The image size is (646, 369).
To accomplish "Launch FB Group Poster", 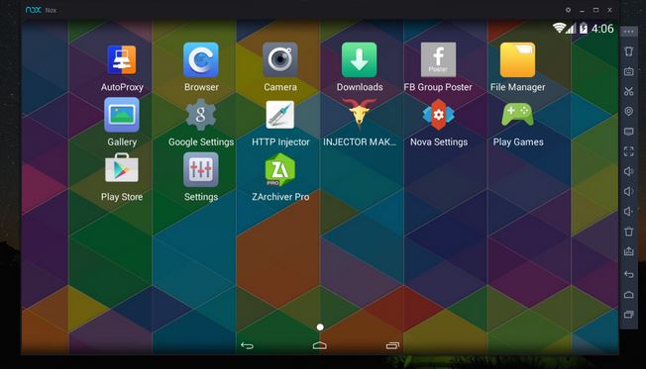I will 438,60.
